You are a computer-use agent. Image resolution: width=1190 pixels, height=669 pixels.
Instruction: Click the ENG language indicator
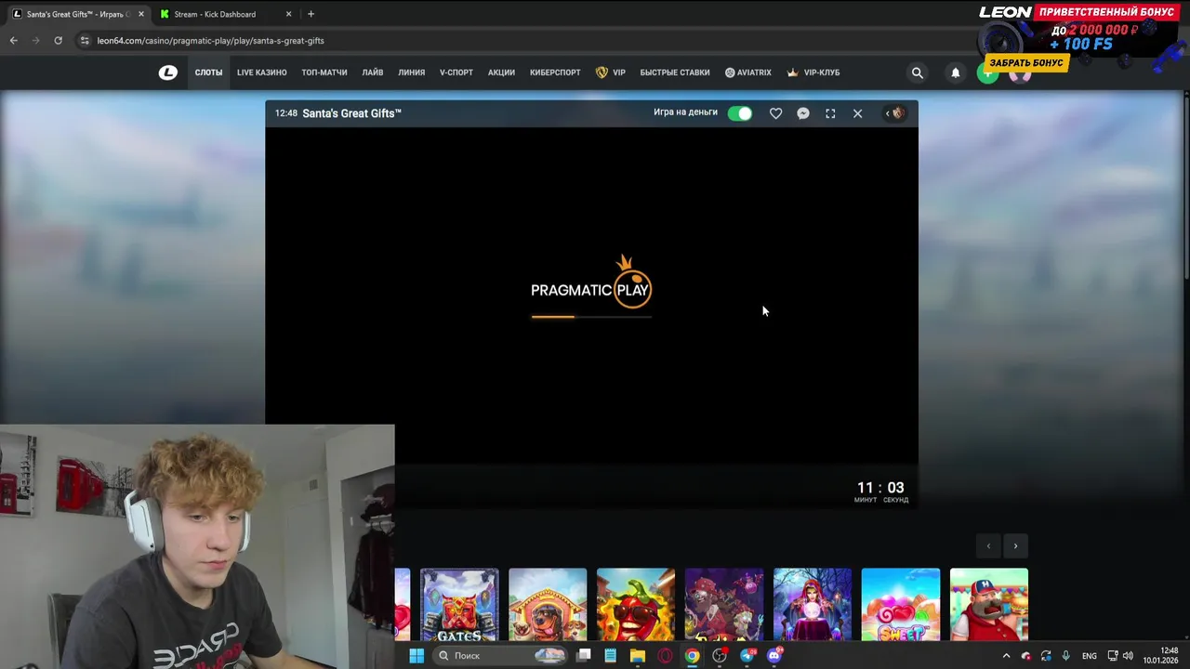1090,656
